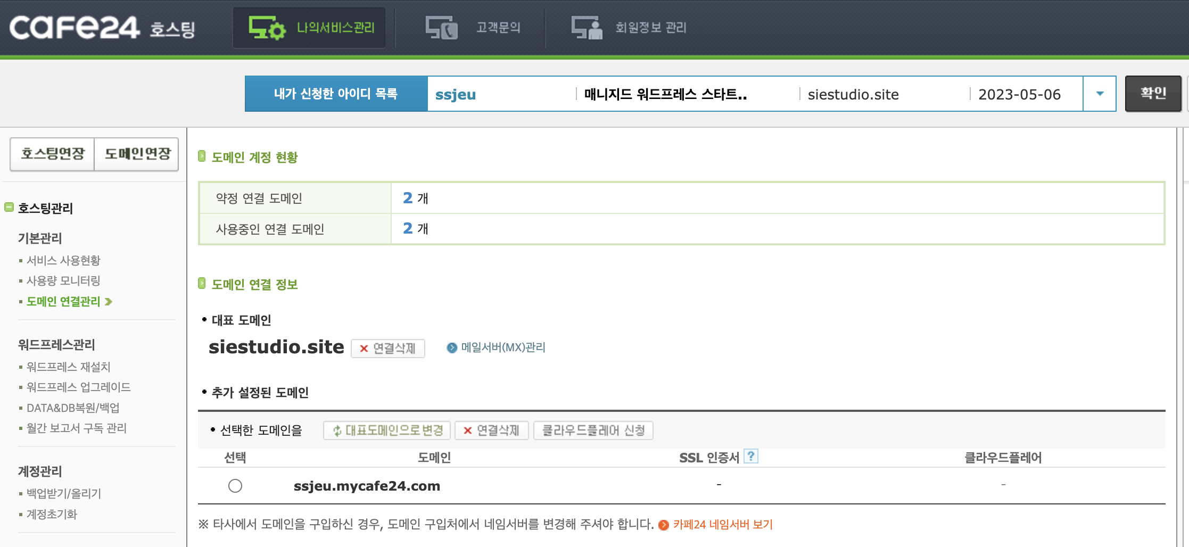Select 도메인 연결관리 sidebar item

click(63, 301)
